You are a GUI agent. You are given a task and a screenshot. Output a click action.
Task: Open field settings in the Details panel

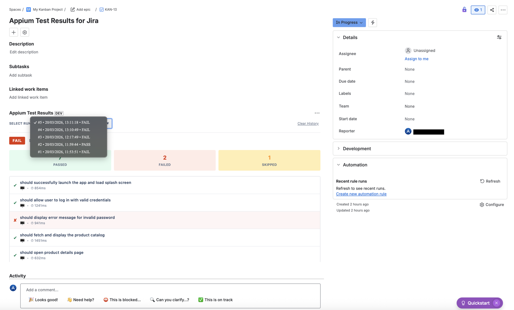pyautogui.click(x=499, y=37)
